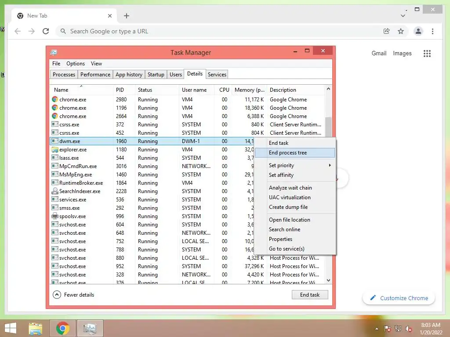Show hidden tray icons arrow

[x=377, y=329]
